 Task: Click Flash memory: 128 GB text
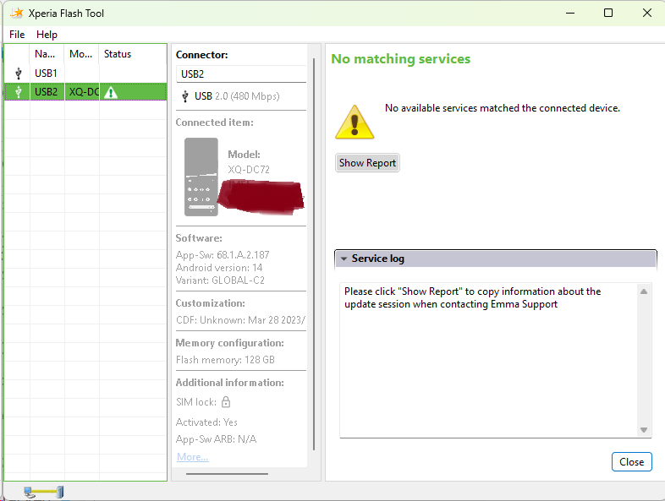point(225,360)
